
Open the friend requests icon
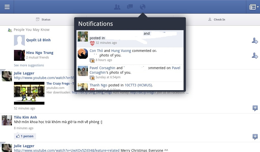(x=117, y=7)
